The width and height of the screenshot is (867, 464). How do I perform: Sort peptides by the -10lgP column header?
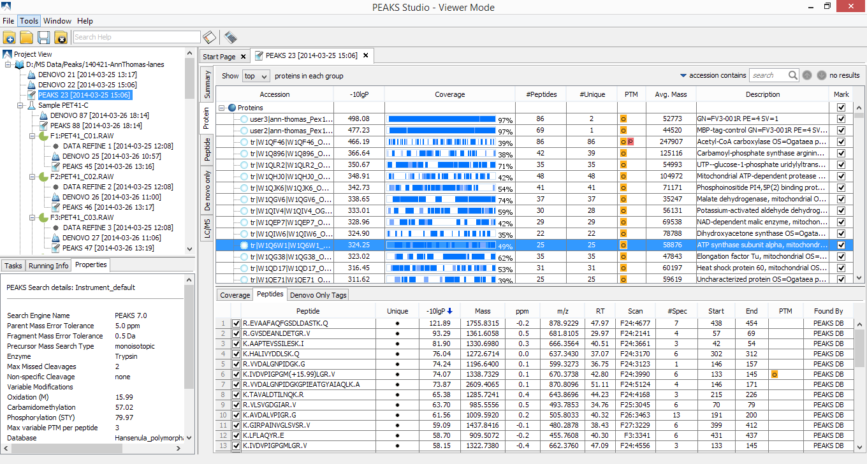[439, 311]
